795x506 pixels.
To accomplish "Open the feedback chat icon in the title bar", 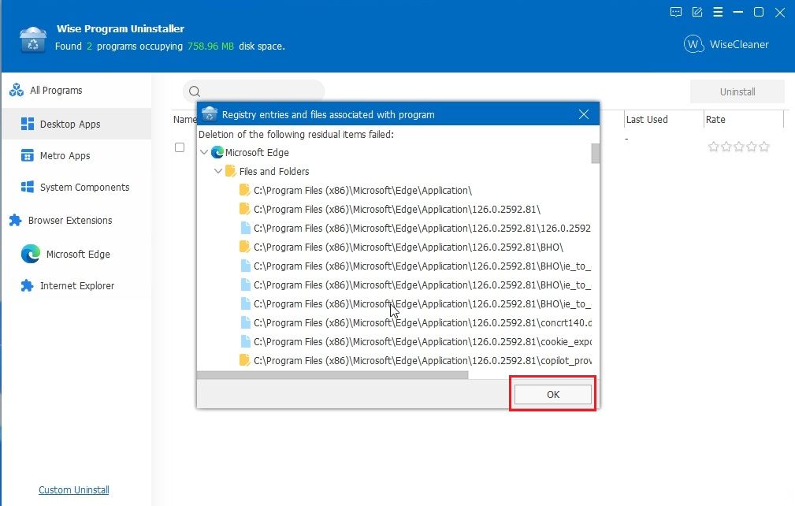I will [x=676, y=12].
